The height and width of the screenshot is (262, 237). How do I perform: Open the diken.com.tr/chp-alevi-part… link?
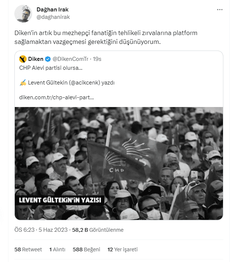tap(56, 98)
